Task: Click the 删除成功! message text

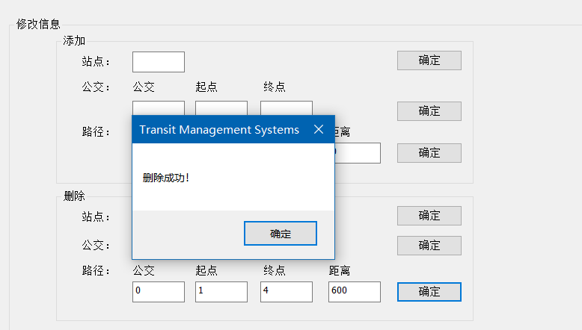Action: (166, 178)
